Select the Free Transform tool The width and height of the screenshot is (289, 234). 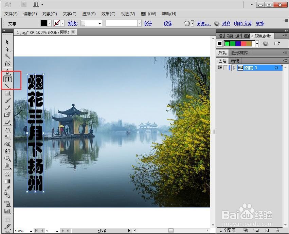tap(7, 151)
